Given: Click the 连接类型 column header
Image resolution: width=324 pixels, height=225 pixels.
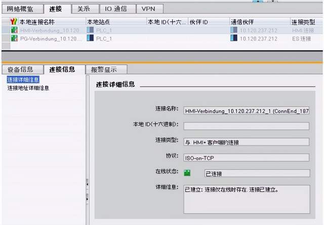Looking at the screenshot, I should (303, 22).
